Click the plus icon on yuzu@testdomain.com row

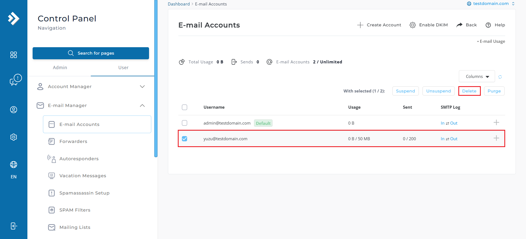coord(496,138)
